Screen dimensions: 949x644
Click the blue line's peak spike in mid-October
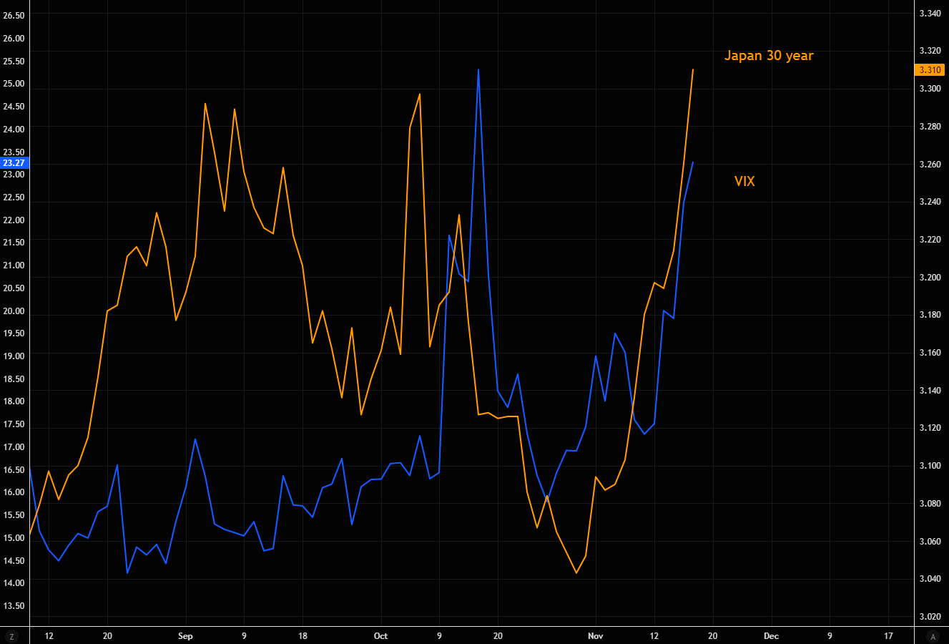[x=478, y=70]
